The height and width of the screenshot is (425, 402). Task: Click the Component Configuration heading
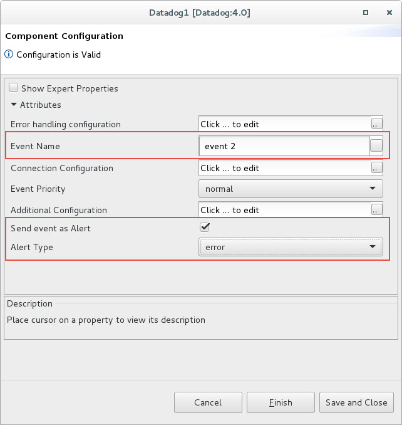tap(64, 36)
